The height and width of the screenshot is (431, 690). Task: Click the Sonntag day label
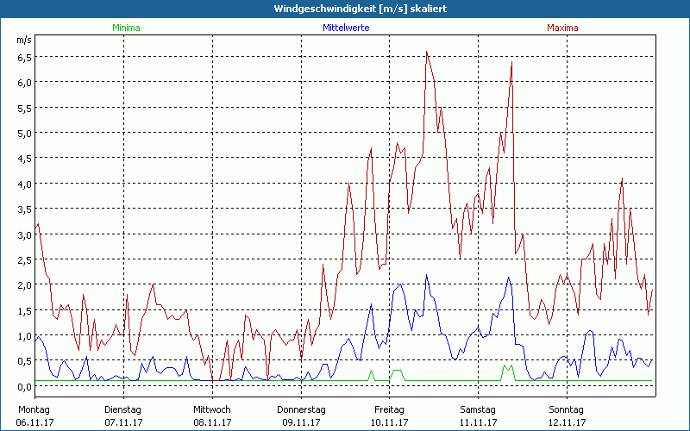tap(567, 409)
